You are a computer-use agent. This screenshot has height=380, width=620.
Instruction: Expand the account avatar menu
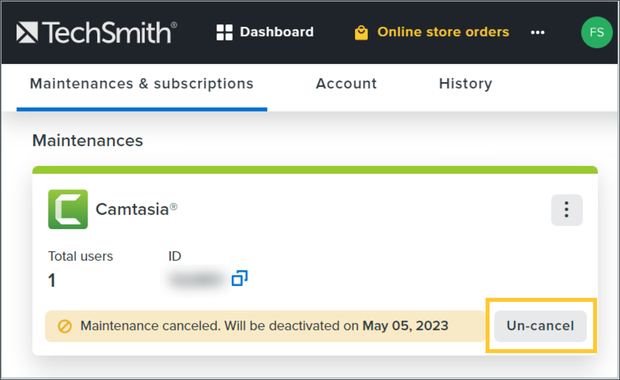597,32
